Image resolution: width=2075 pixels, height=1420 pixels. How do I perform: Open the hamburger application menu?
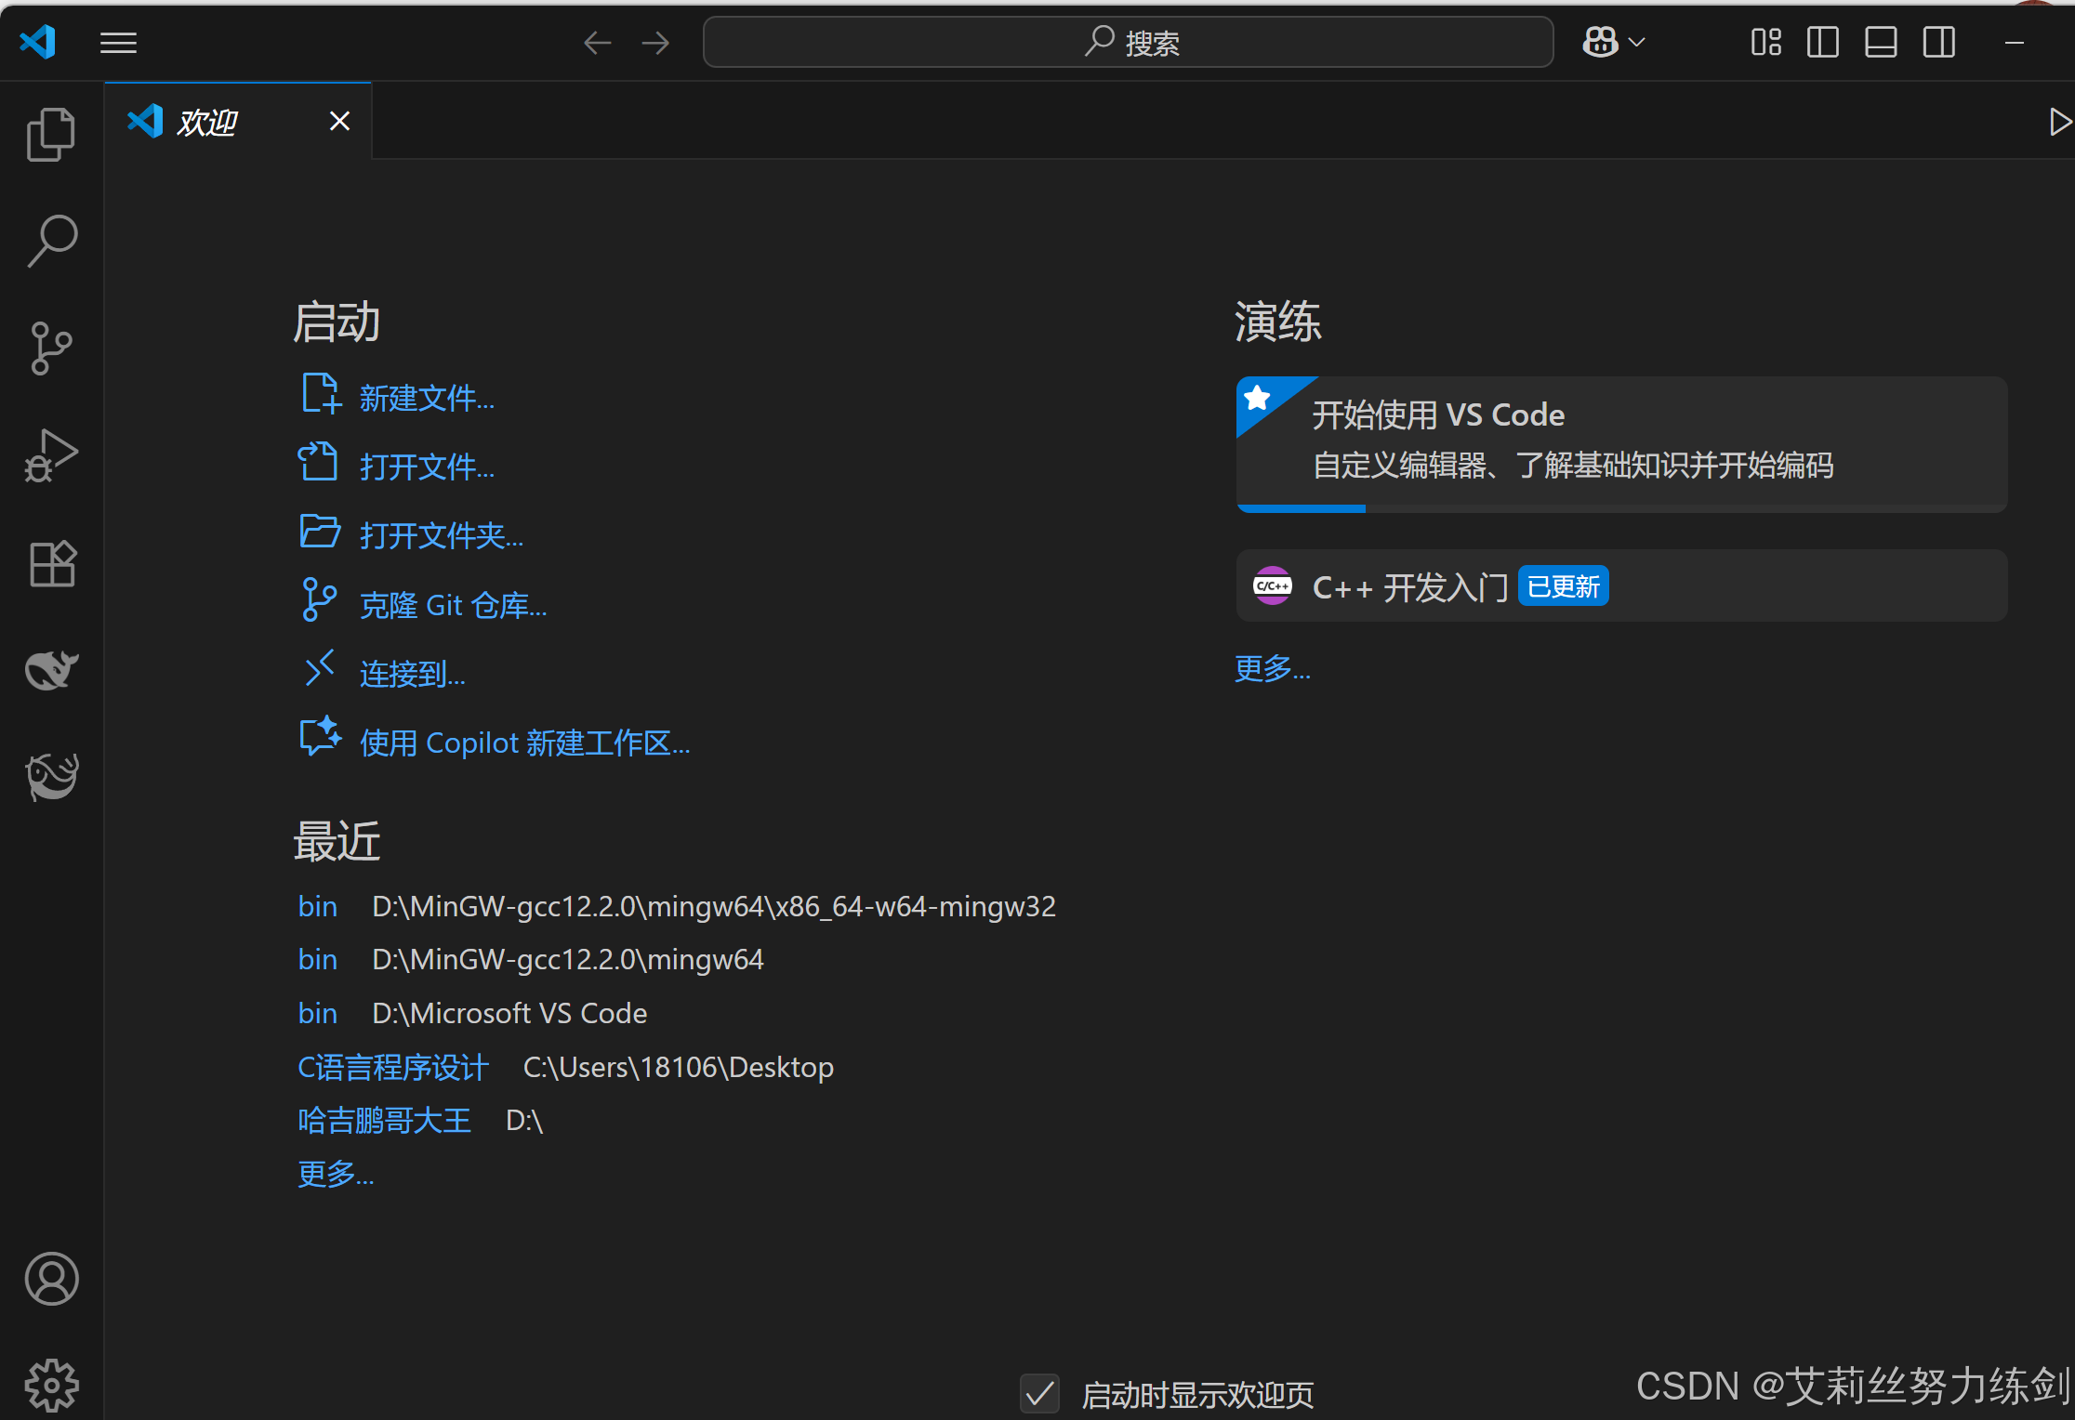click(x=118, y=43)
